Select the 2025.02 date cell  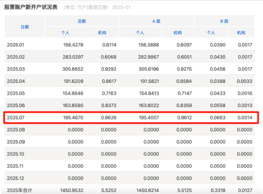(x=16, y=57)
